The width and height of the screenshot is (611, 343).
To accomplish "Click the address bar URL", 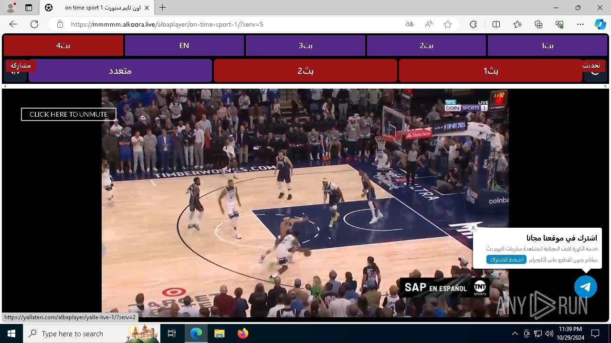I will [x=167, y=24].
